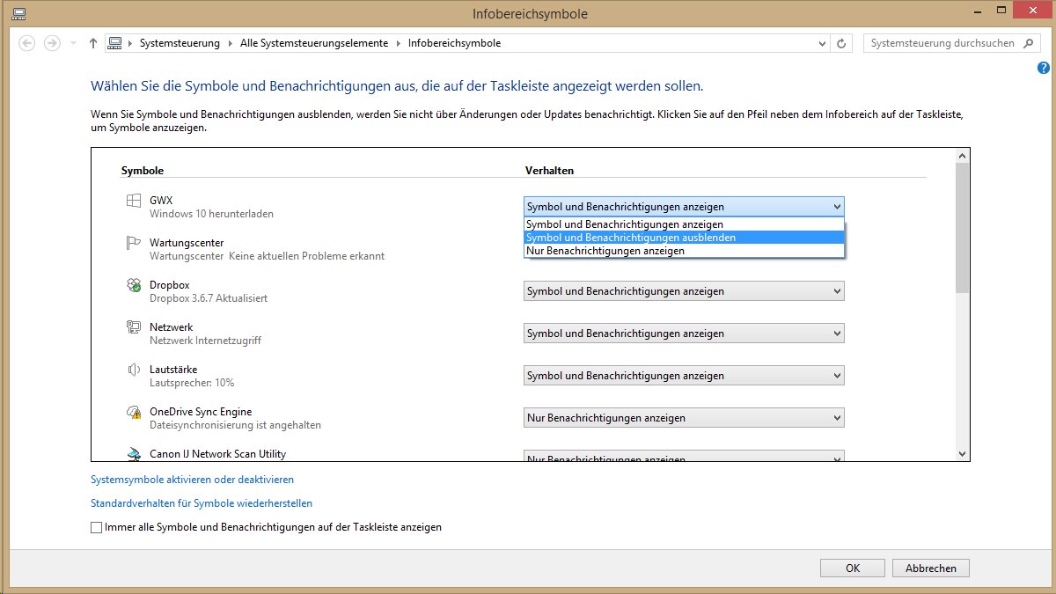Click the Infobereichsymbole breadcrumb
1056x594 pixels.
click(x=454, y=43)
